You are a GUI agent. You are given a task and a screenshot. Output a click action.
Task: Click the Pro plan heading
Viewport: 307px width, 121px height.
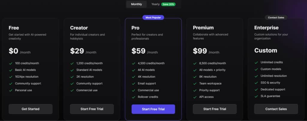click(x=135, y=28)
